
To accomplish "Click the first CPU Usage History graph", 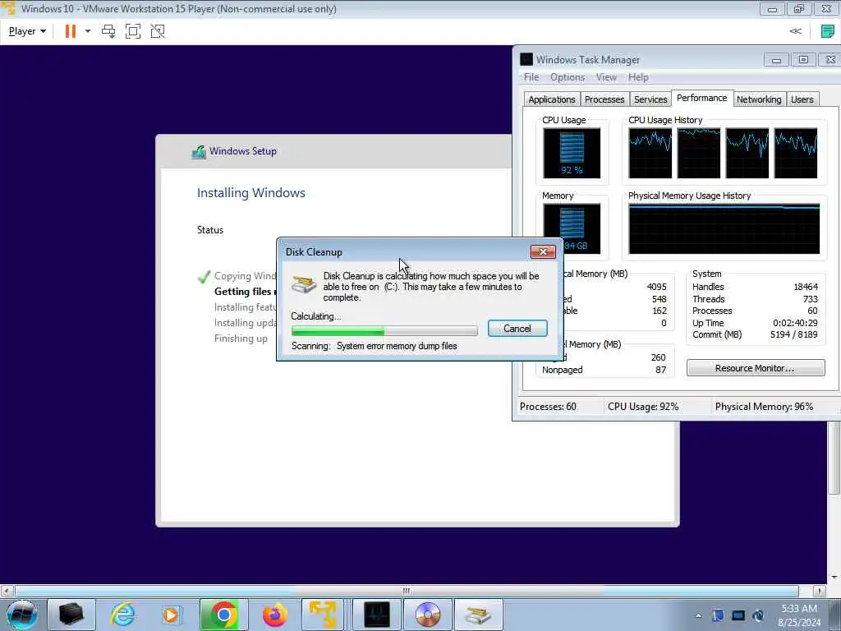I will (x=650, y=153).
